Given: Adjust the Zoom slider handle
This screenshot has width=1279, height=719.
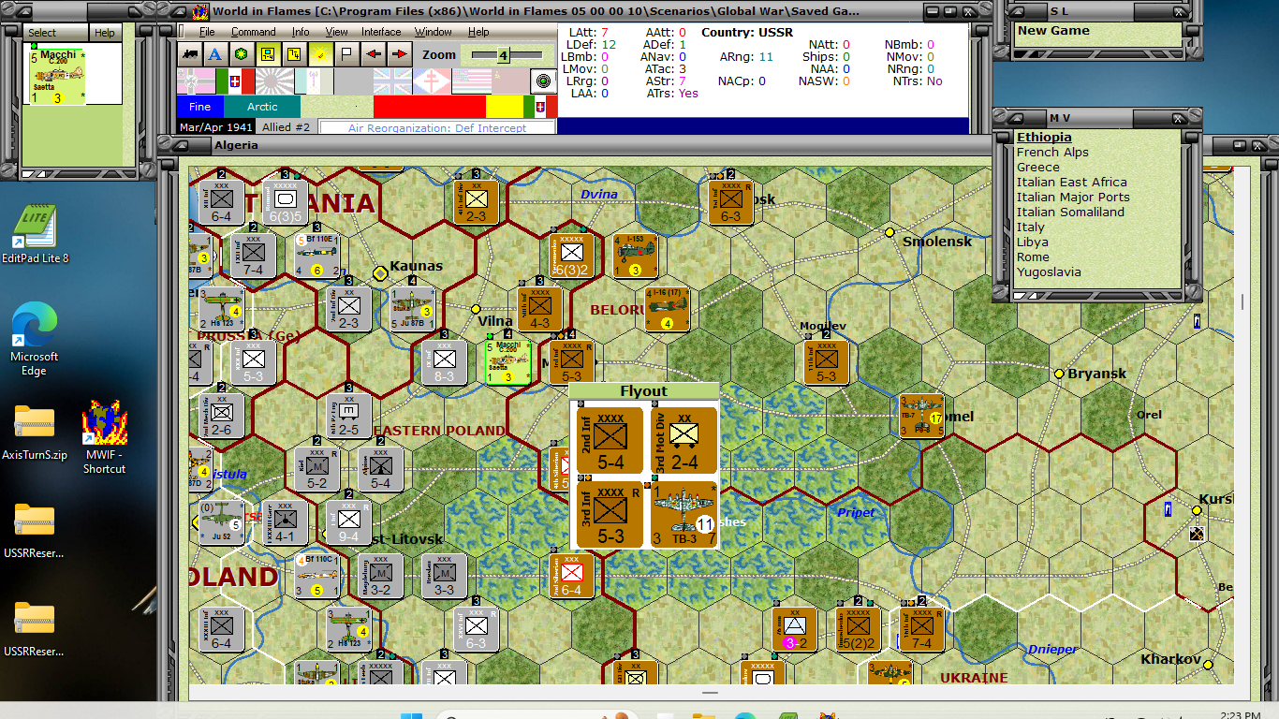Looking at the screenshot, I should (503, 55).
